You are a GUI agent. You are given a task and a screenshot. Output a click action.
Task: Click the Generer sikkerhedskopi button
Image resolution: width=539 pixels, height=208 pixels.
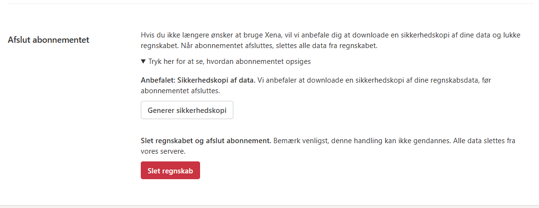click(x=187, y=110)
